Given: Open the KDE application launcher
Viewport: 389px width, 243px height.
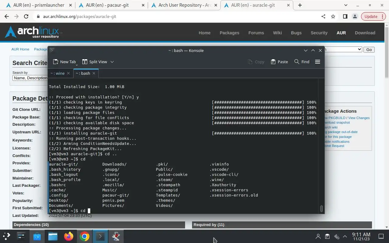Looking at the screenshot, I should (7, 236).
